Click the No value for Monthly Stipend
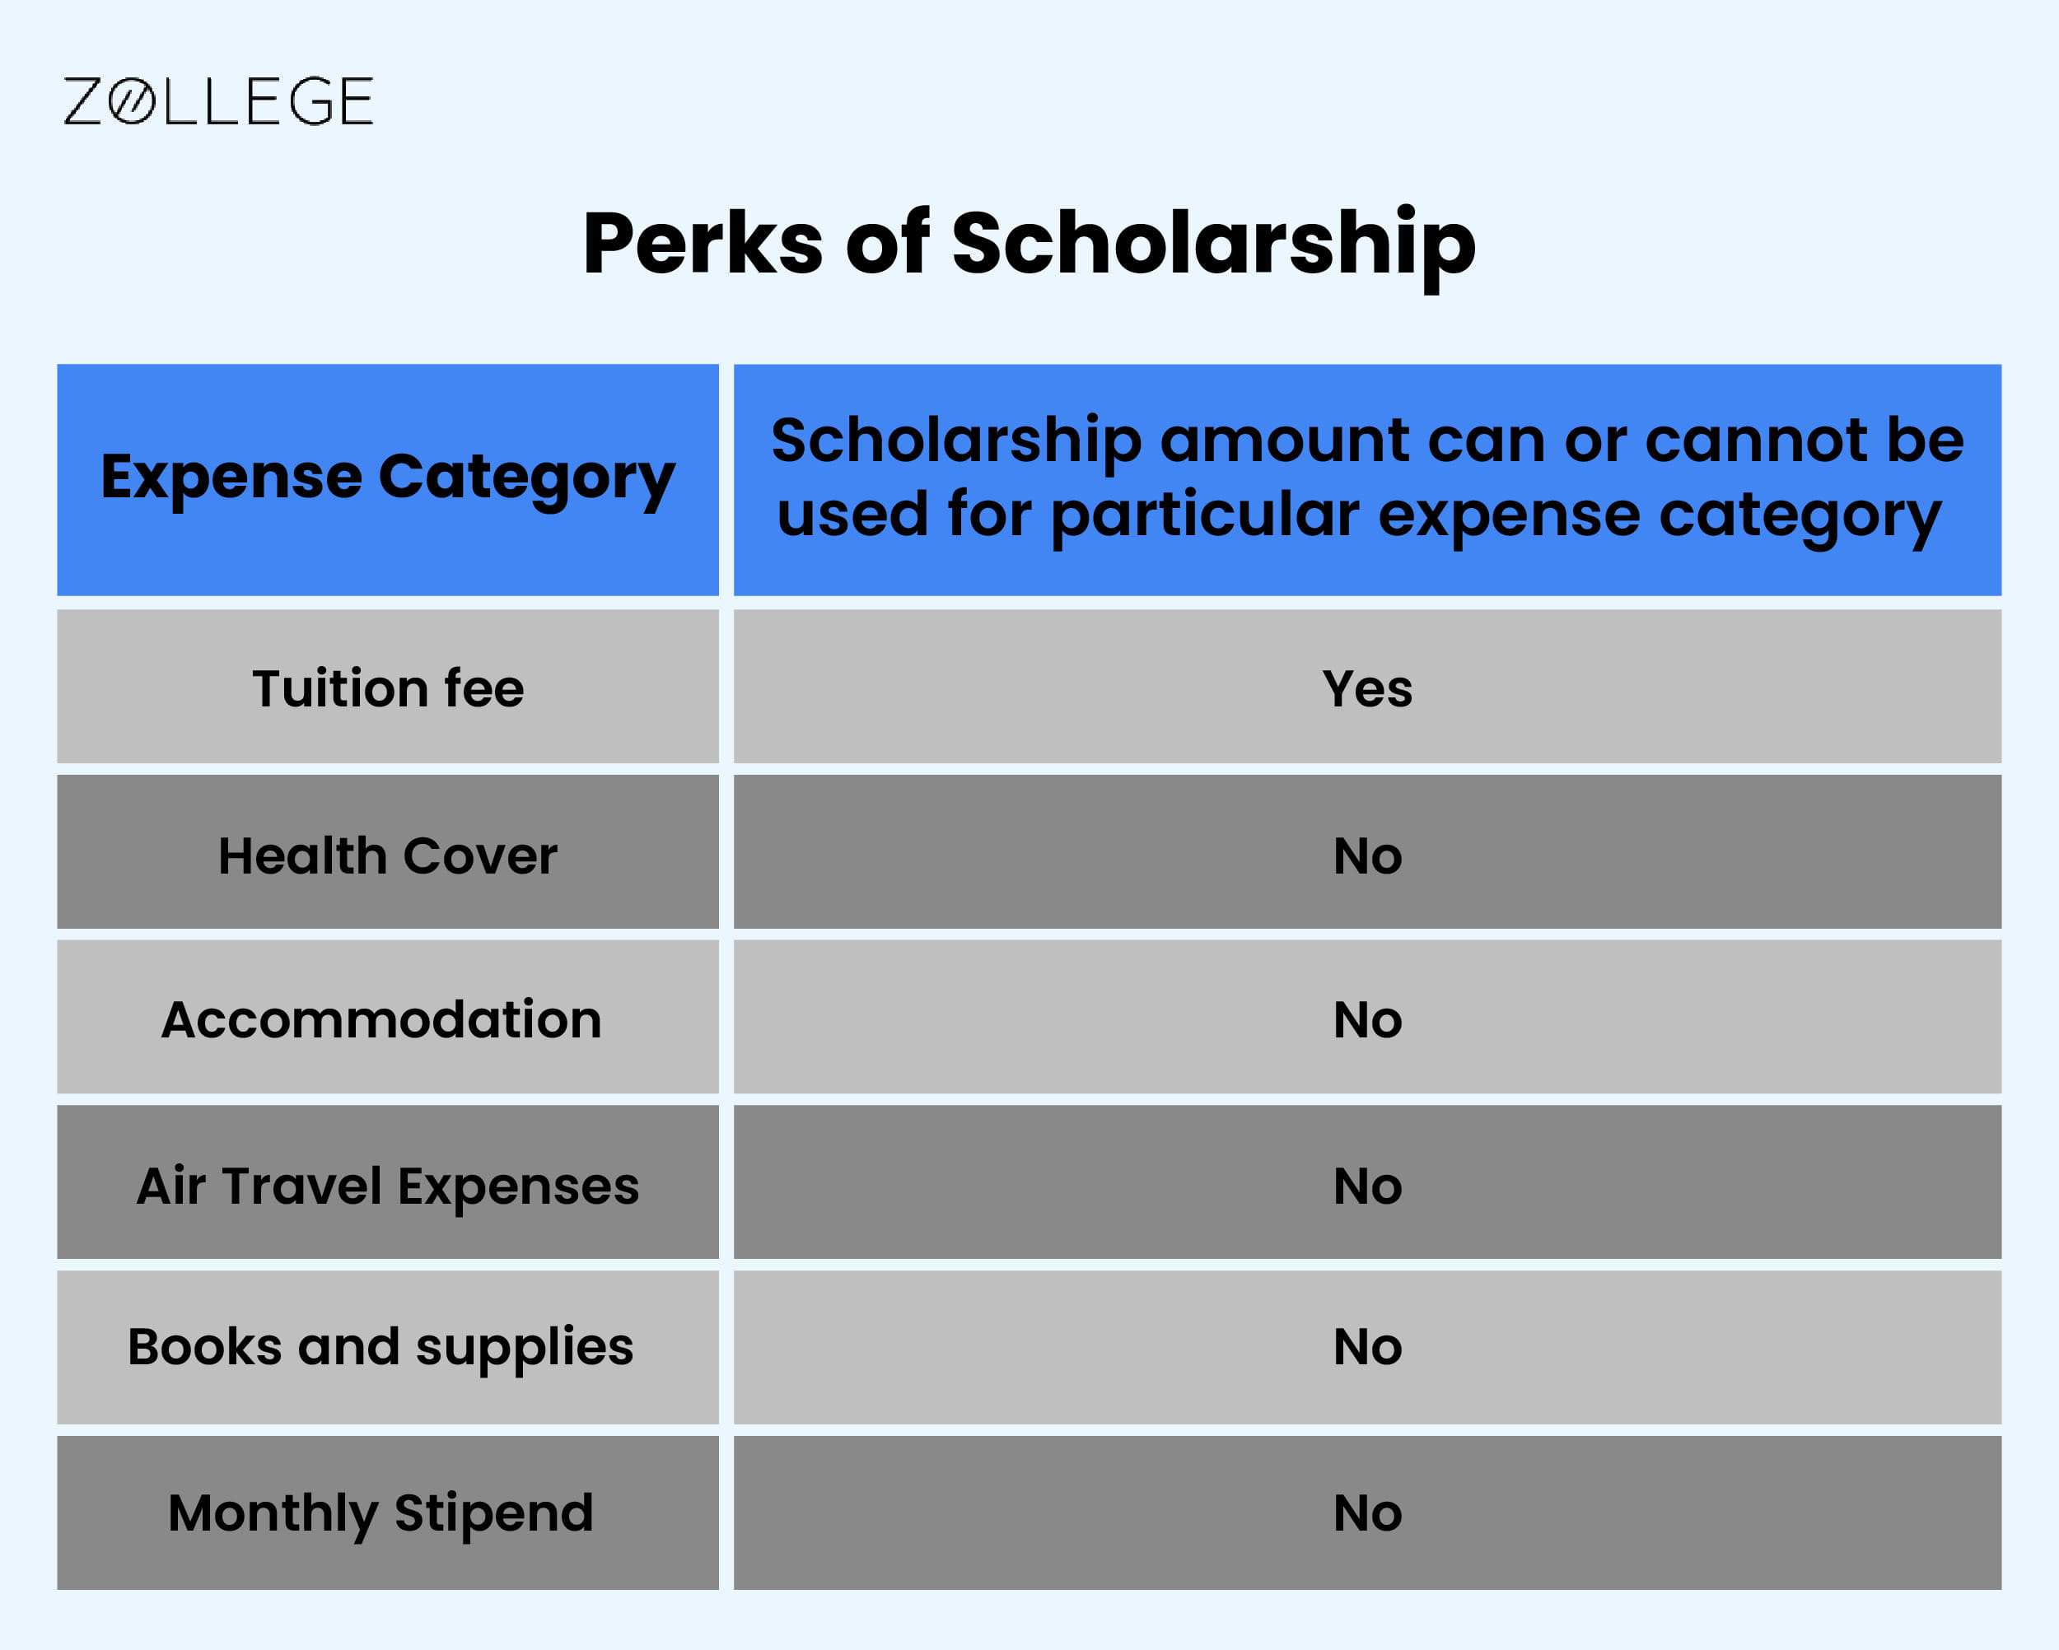This screenshot has height=1650, width=2059. (x=1367, y=1512)
